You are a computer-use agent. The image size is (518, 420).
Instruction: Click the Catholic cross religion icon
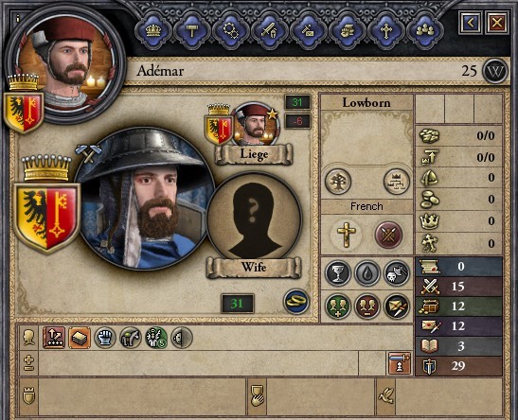347,235
